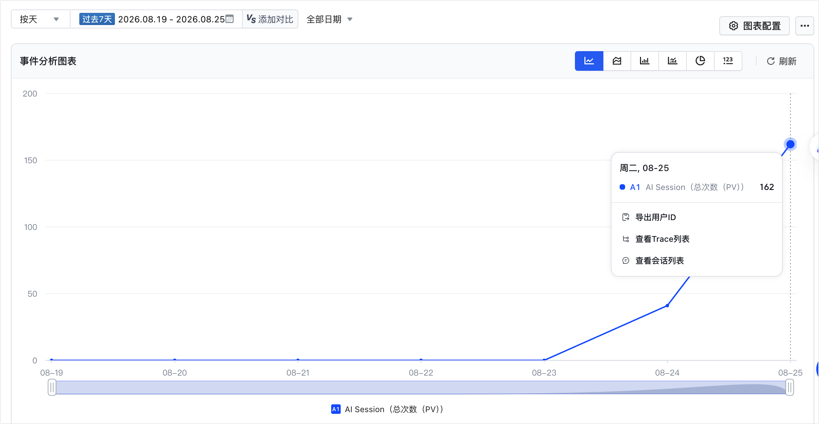Select the combined bar-line chart icon
This screenshot has width=819, height=424.
tap(673, 61)
